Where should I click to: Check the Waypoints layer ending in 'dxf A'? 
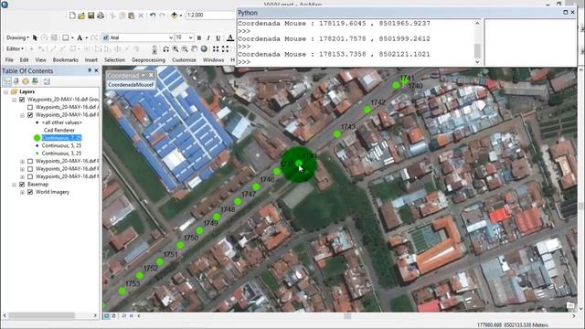pyautogui.click(x=30, y=107)
